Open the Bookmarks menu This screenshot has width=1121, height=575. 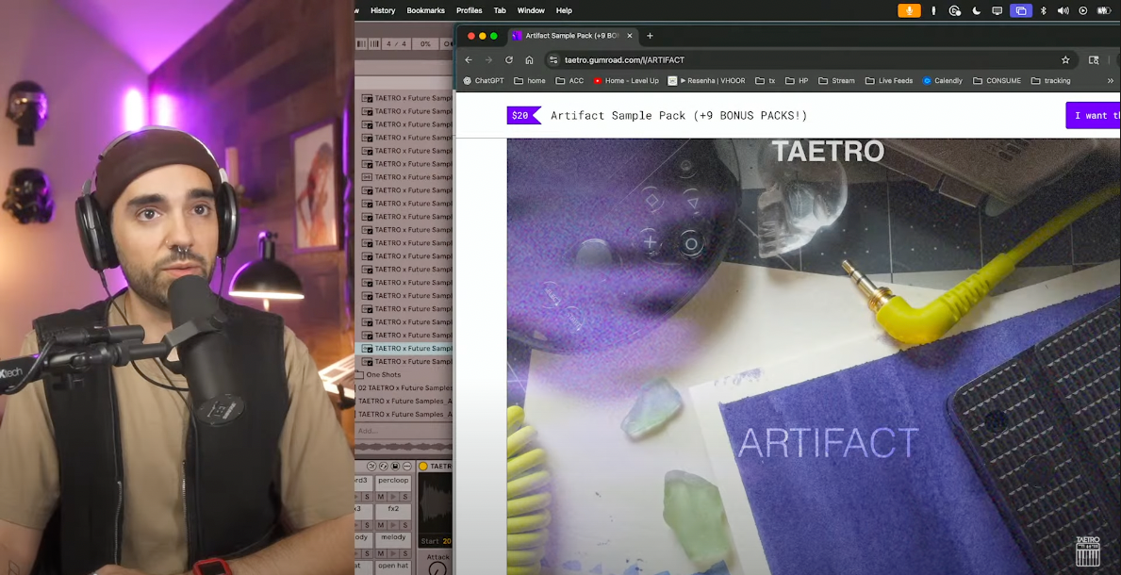(425, 10)
